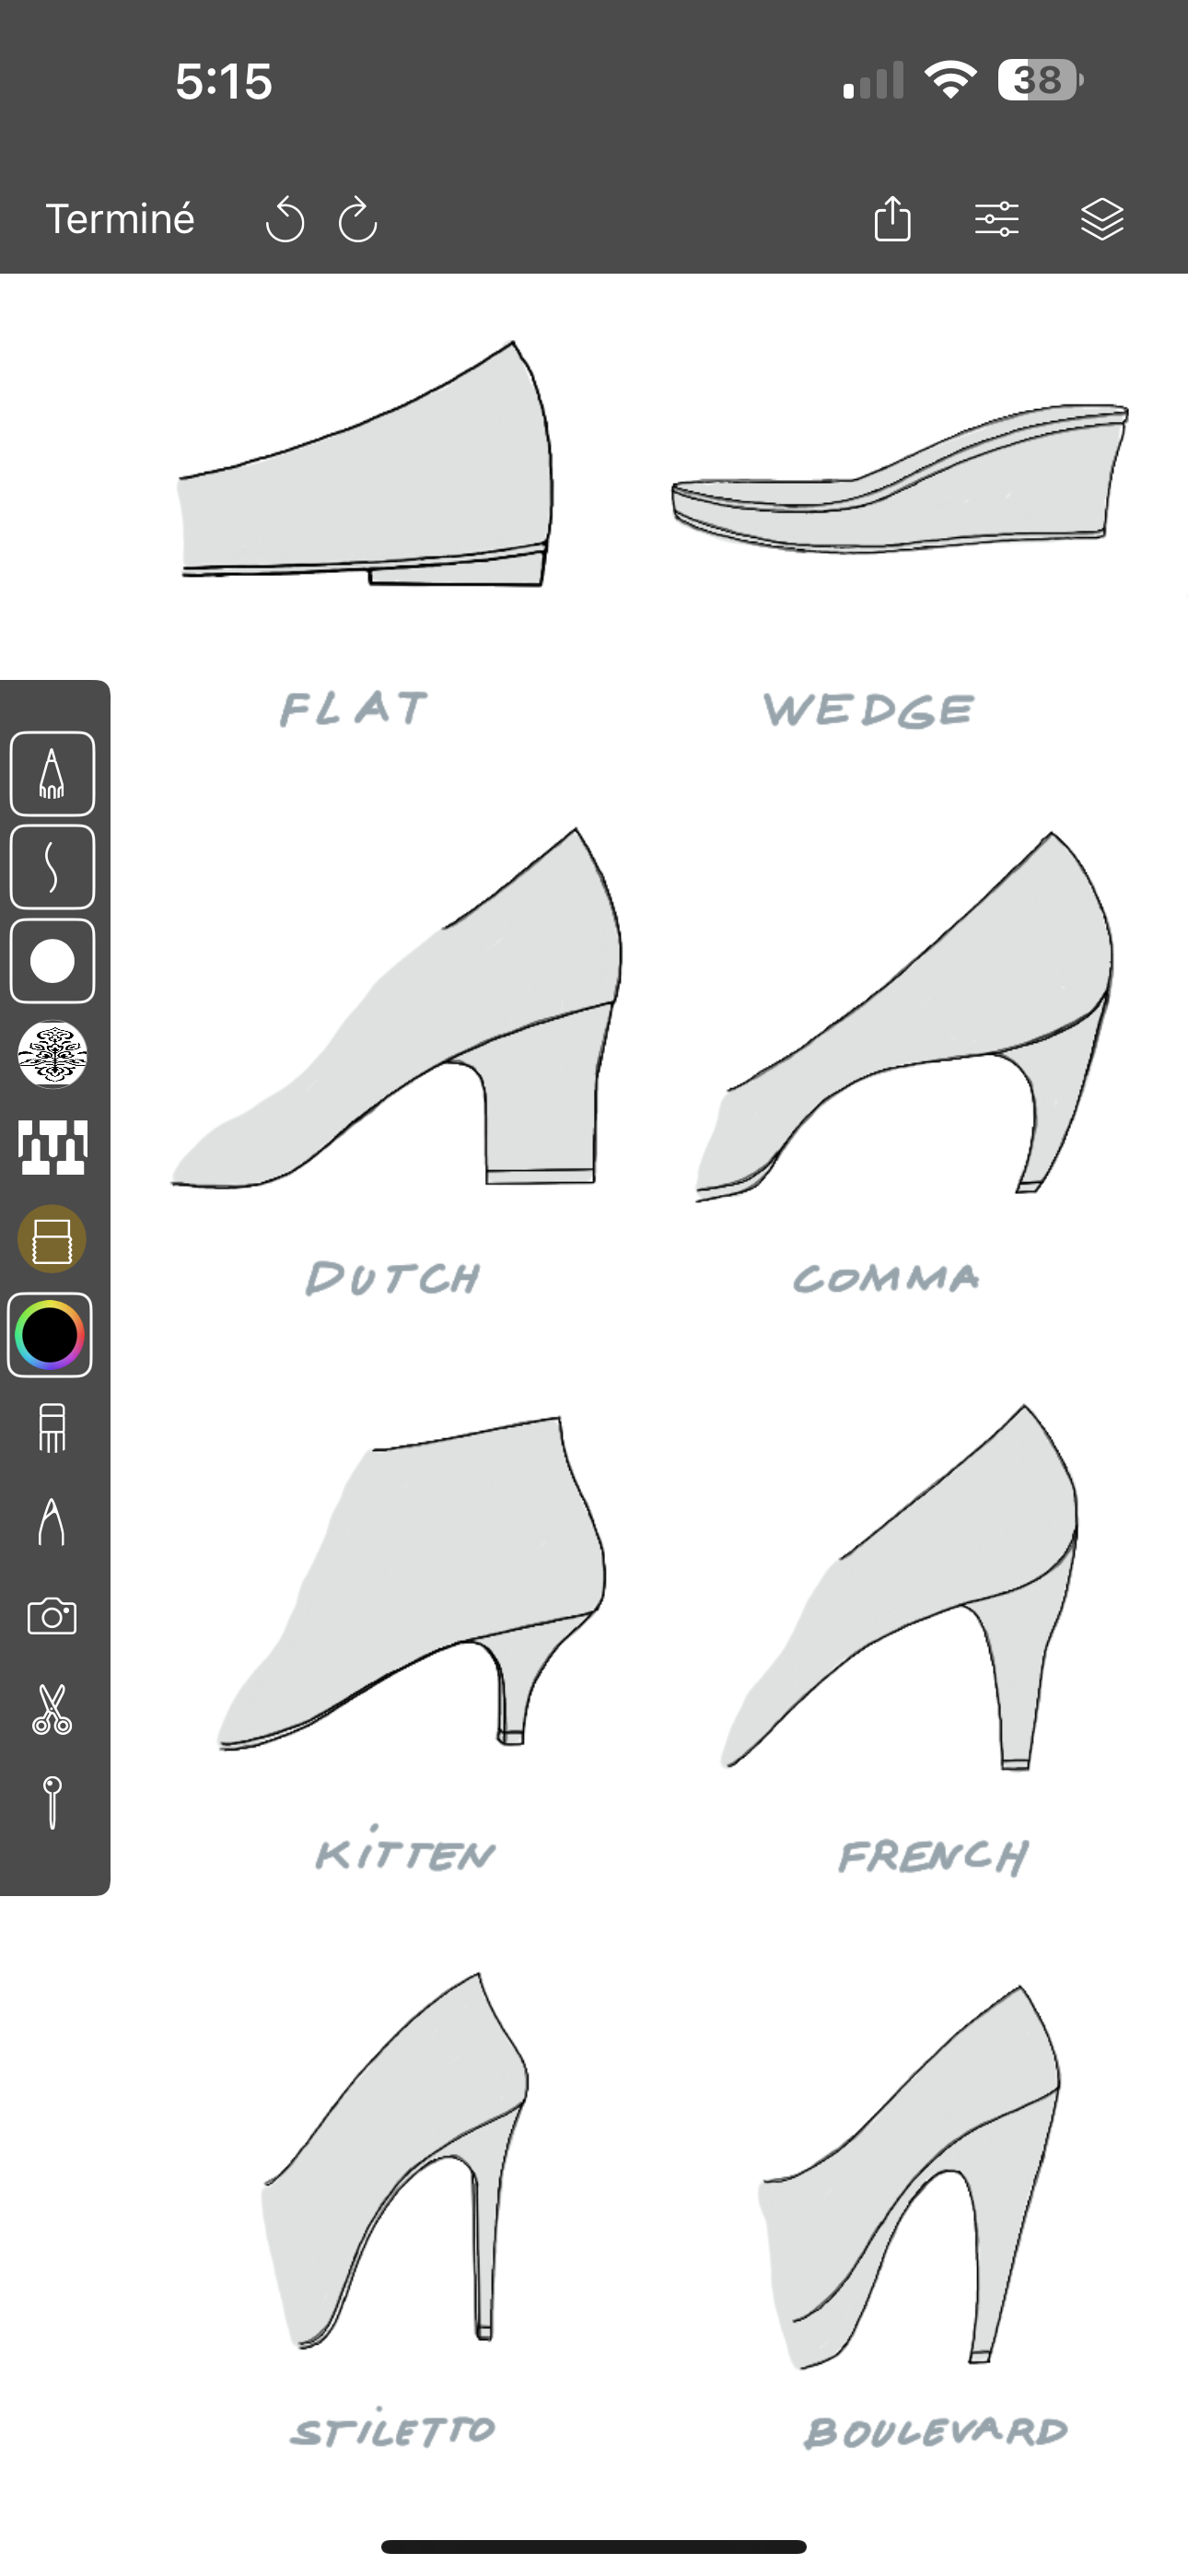Open the layers panel
This screenshot has height=2576, width=1188.
[x=1102, y=219]
